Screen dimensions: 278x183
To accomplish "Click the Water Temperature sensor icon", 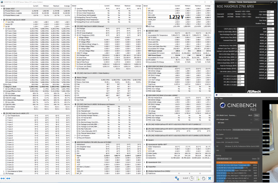I will 147,147.
